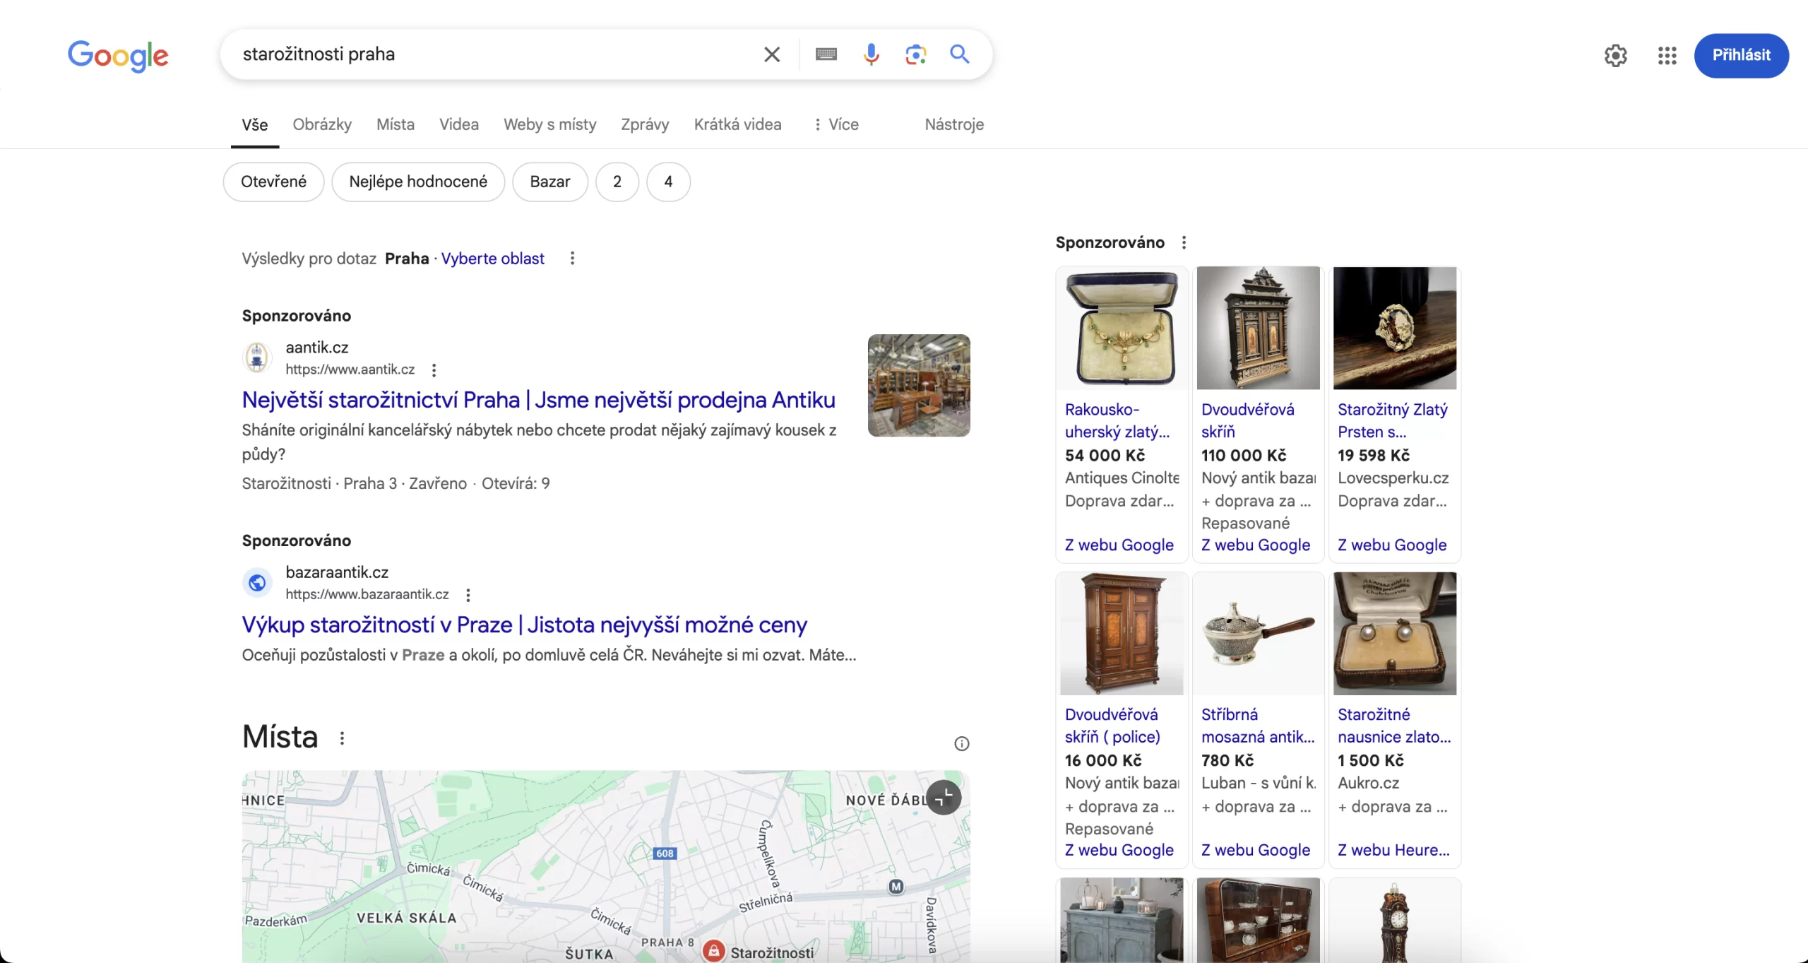Open the Dvoudvéřová skříň 110 000 Kč thumbnail
Viewport: 1808px width, 963px height.
click(1258, 328)
